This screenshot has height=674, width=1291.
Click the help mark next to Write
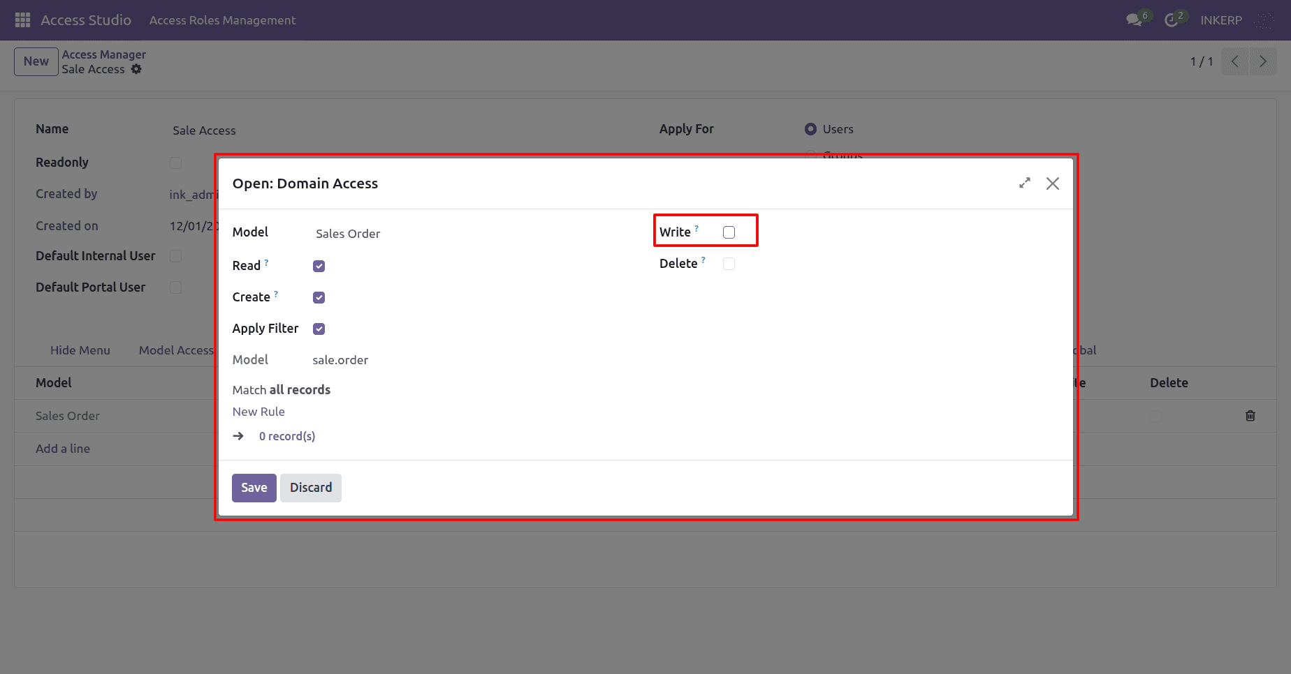[696, 228]
